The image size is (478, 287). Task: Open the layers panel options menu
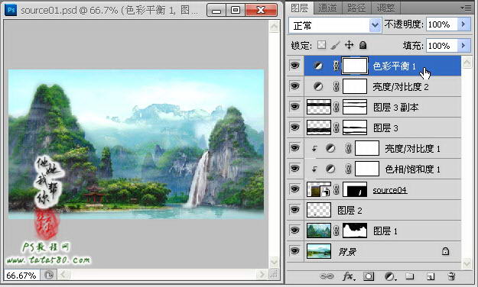467,8
